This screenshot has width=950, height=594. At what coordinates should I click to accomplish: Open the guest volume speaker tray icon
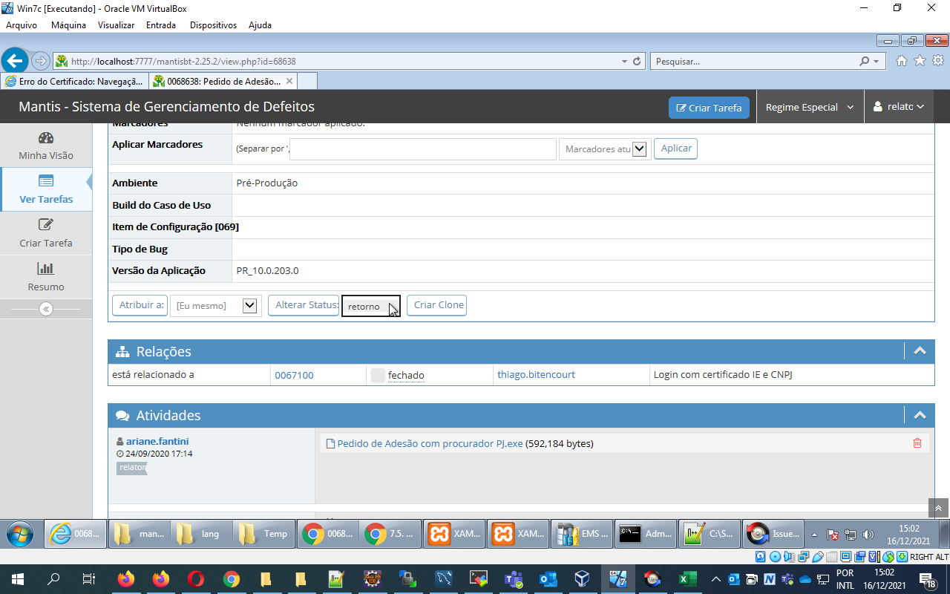868,535
